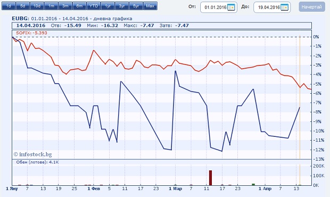Switch chart to 1m range
Screen dimensions: 330x197
click(x=51, y=6)
